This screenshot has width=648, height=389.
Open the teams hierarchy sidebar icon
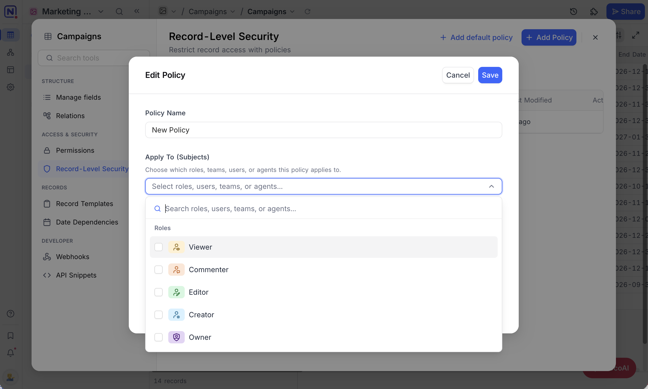point(11,52)
